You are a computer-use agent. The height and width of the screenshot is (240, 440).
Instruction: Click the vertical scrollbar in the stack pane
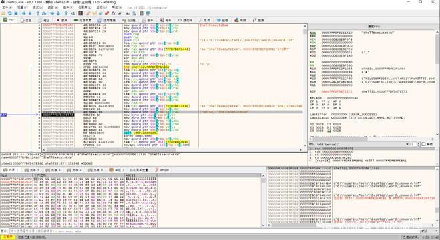tap(437, 195)
